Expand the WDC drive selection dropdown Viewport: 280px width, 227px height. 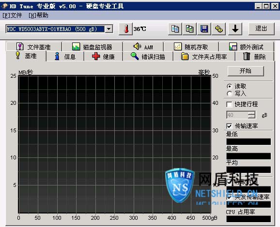point(109,29)
